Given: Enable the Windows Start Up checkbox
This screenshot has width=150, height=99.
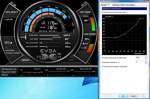Looking at the screenshot, I should pos(11,43).
